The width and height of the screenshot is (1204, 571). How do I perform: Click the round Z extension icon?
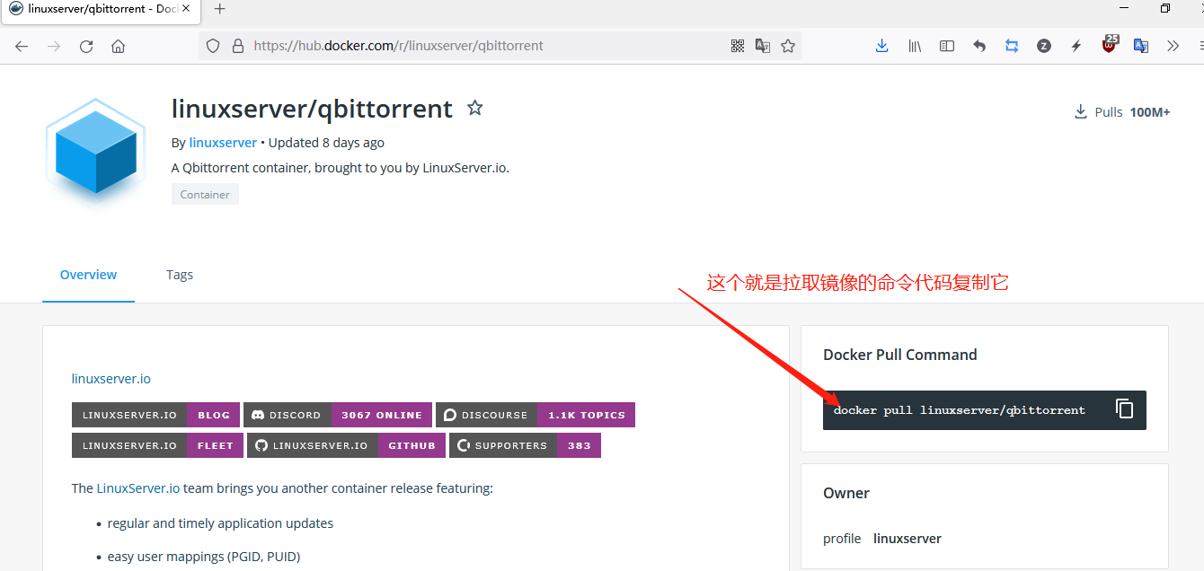[1044, 46]
